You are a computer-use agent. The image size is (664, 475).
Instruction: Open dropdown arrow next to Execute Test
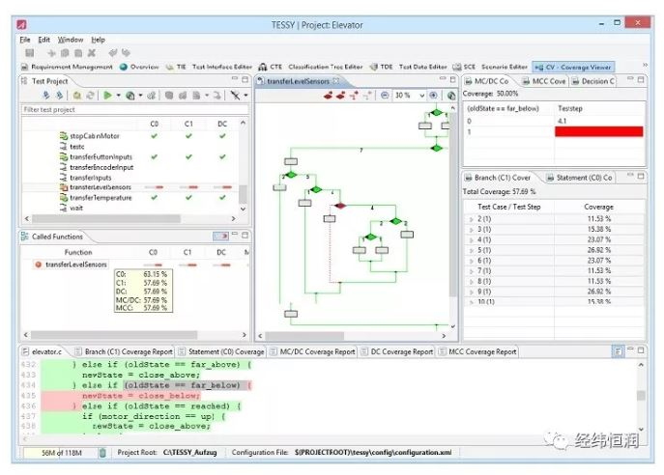(118, 96)
